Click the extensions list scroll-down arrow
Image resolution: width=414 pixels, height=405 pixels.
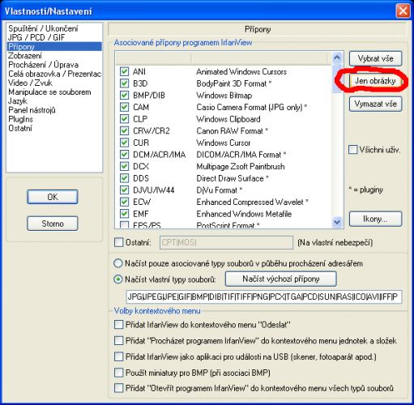(x=337, y=222)
